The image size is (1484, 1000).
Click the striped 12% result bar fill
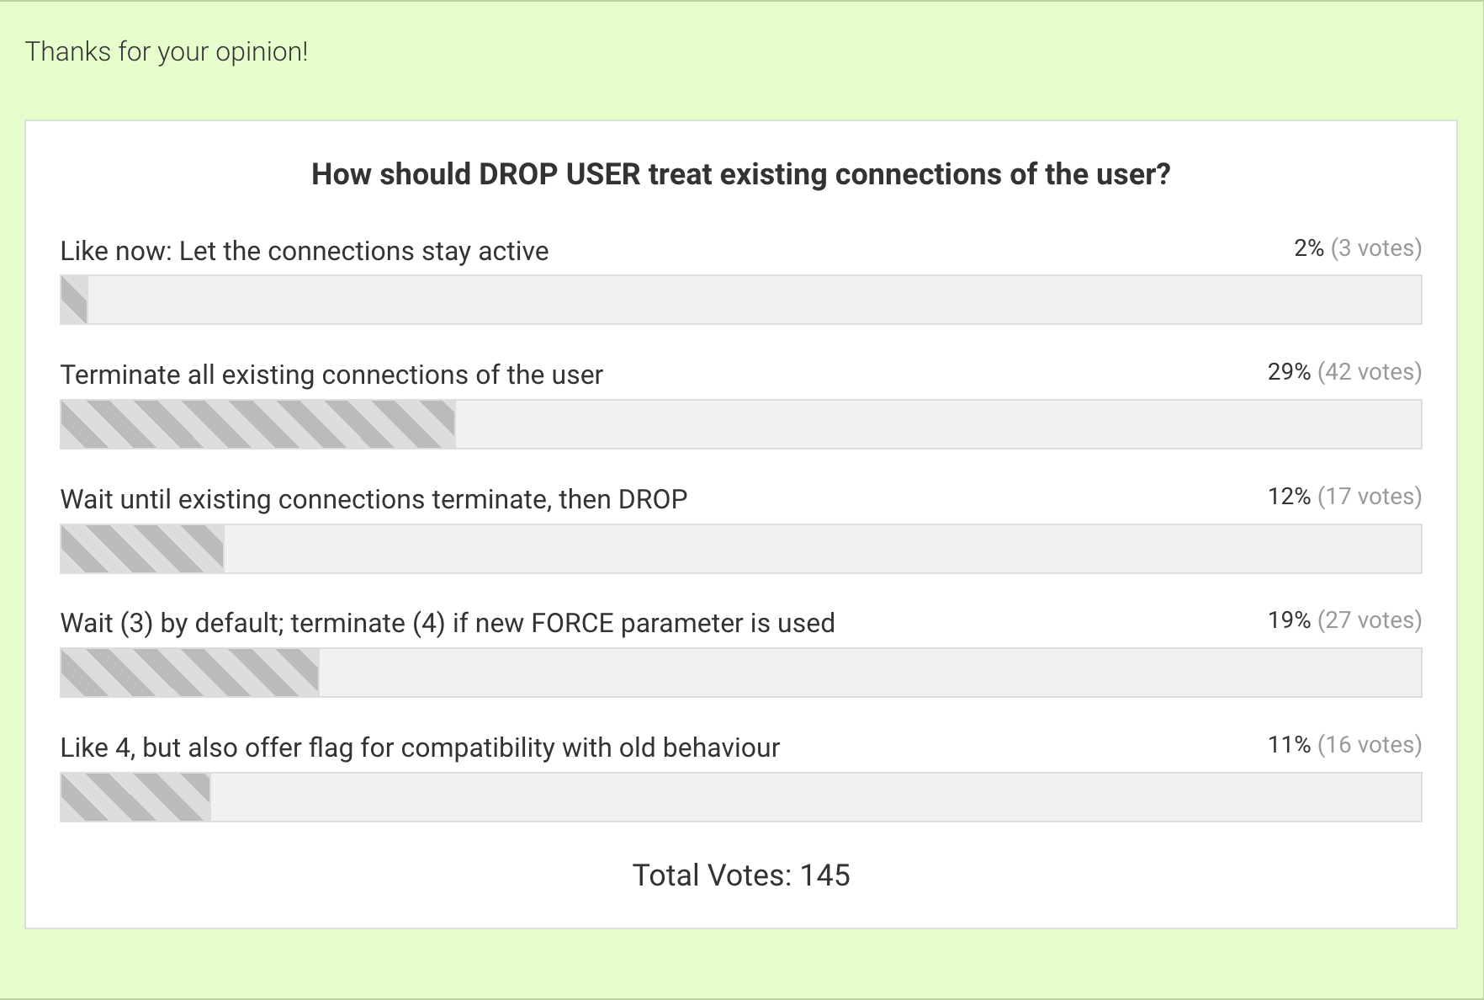[x=142, y=549]
